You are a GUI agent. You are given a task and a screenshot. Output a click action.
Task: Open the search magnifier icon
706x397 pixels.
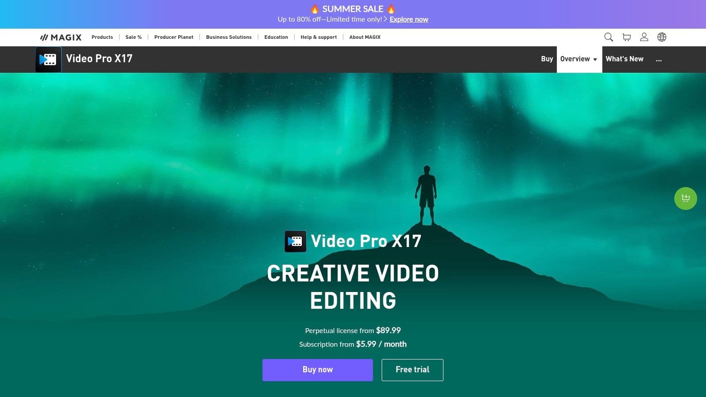pos(608,37)
